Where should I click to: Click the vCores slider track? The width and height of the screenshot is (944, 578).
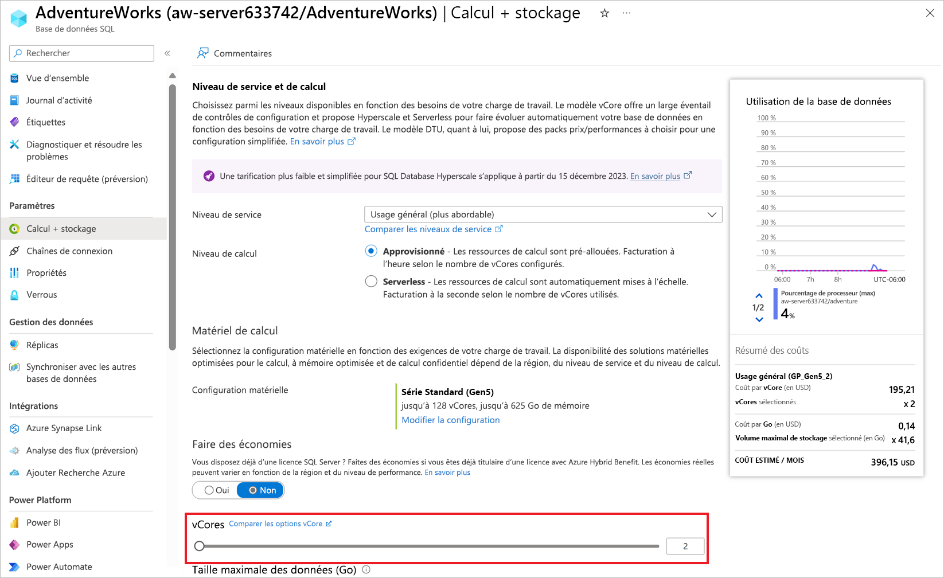430,546
